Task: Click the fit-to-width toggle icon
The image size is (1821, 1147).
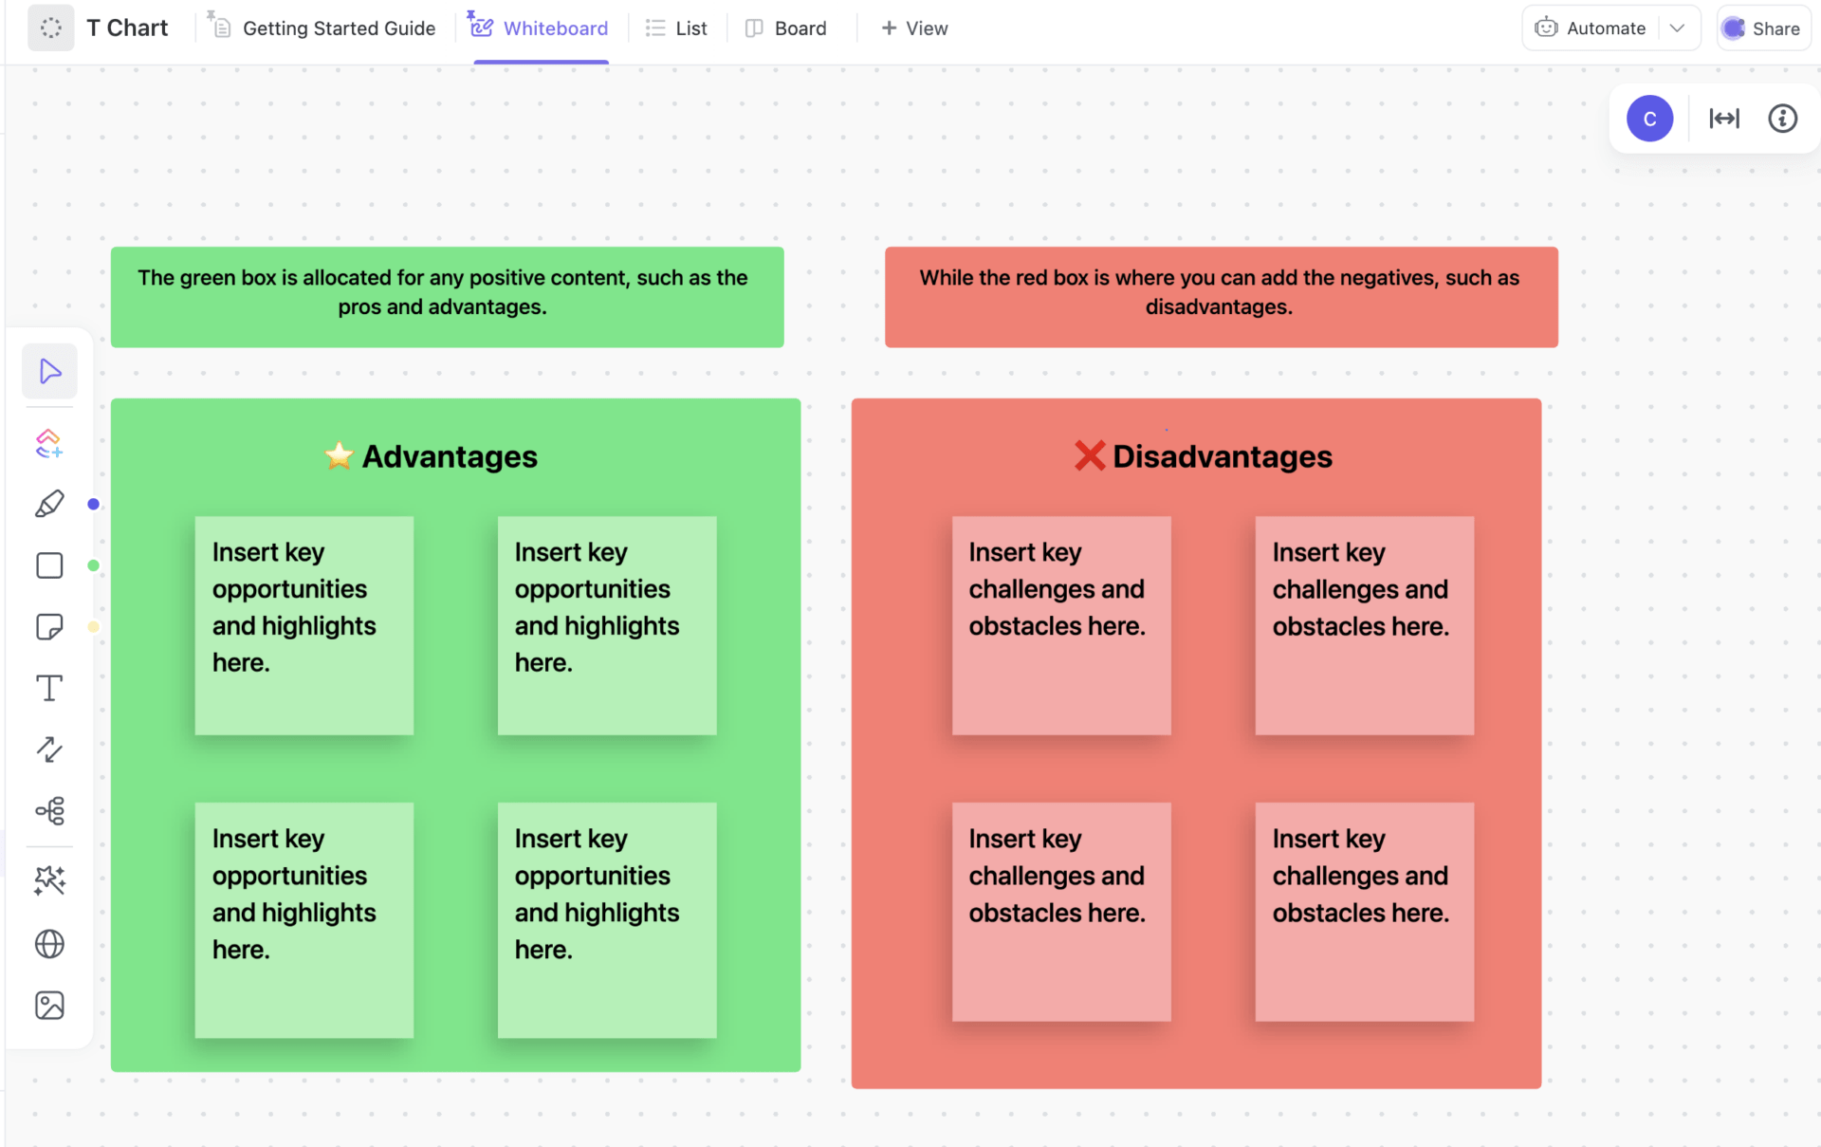Action: coord(1724,118)
